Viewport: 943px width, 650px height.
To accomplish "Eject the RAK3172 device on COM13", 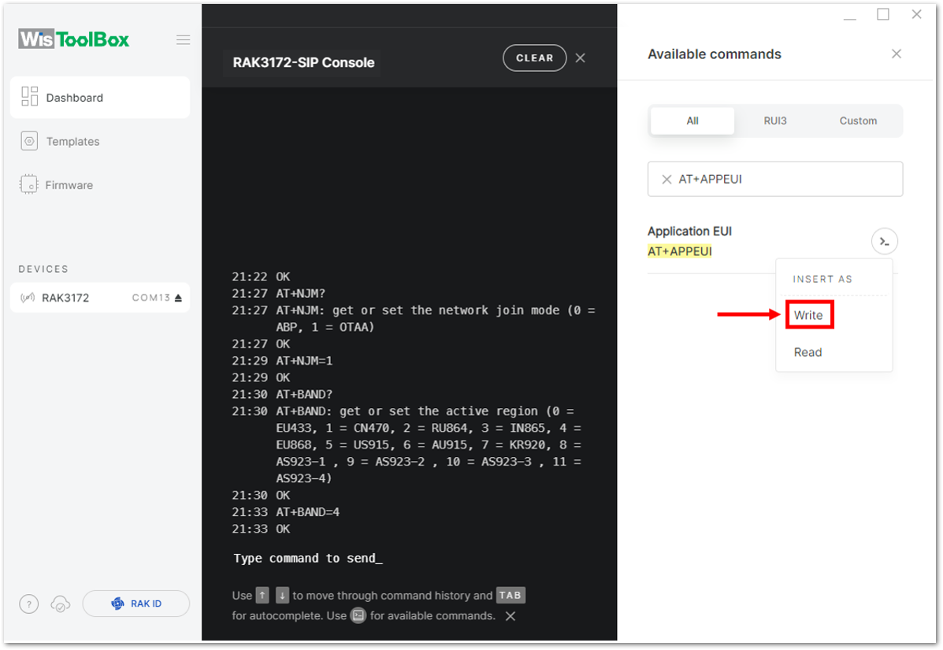I will tap(178, 298).
